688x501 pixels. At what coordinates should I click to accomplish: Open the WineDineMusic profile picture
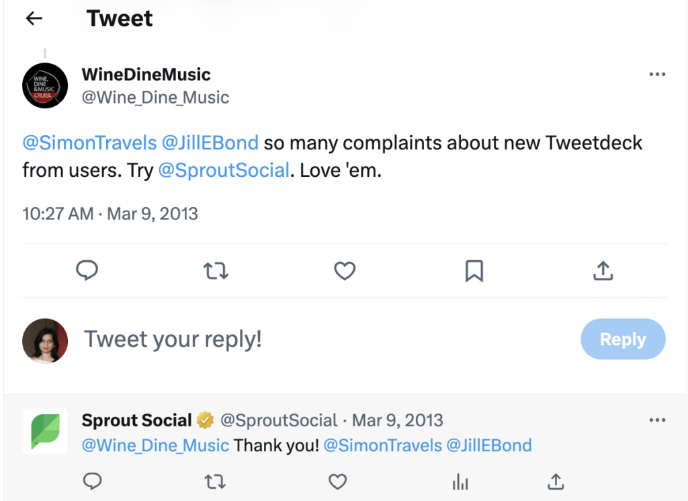click(45, 85)
